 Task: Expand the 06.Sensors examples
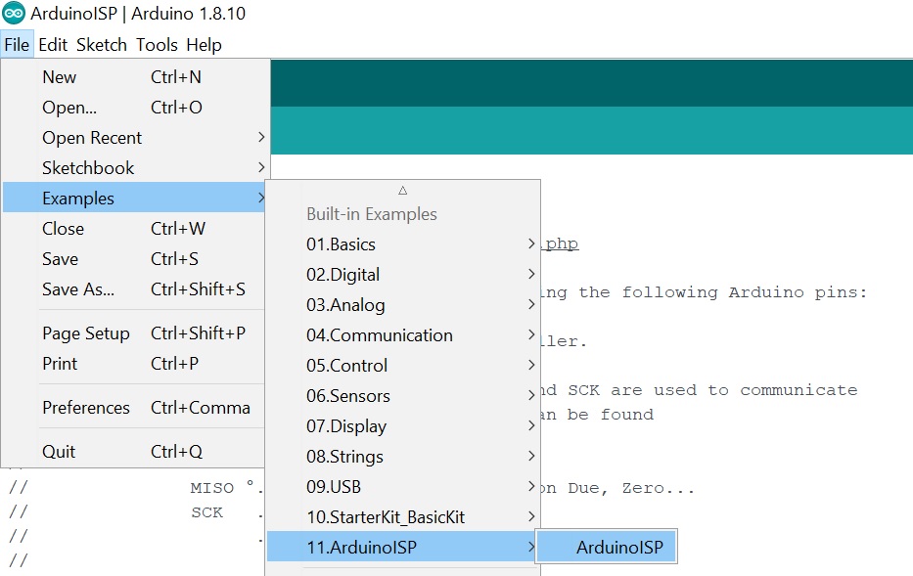point(402,395)
